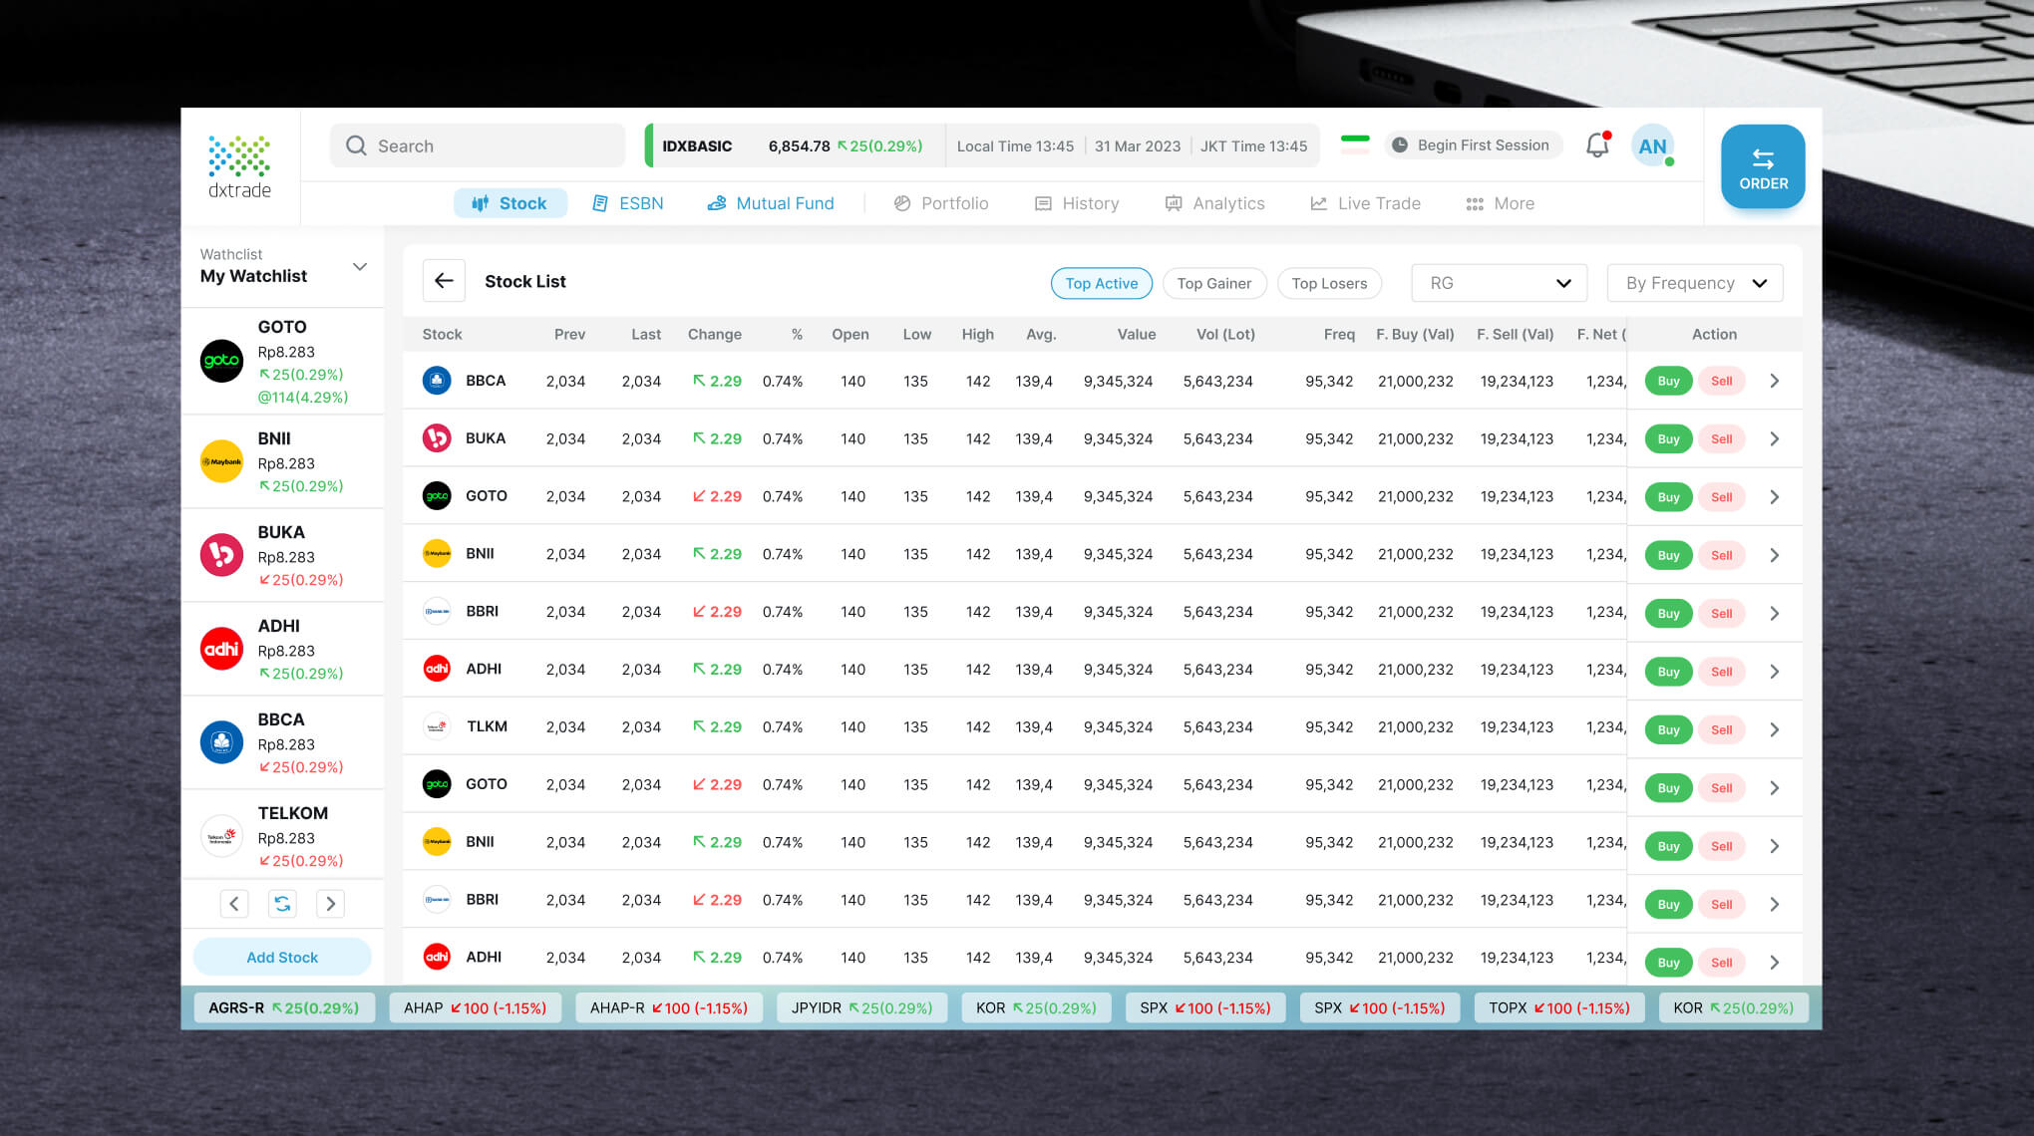Screen dimensions: 2034x1136
Task: Expand the first ADHI row chevron
Action: point(1775,672)
